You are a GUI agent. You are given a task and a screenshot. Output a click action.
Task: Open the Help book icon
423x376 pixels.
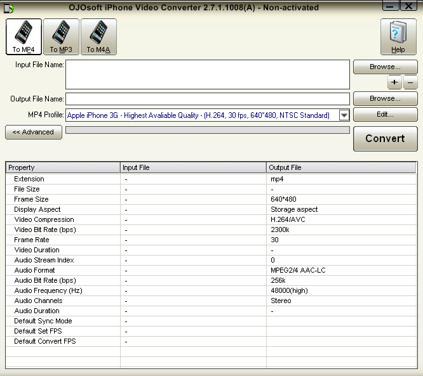click(398, 37)
